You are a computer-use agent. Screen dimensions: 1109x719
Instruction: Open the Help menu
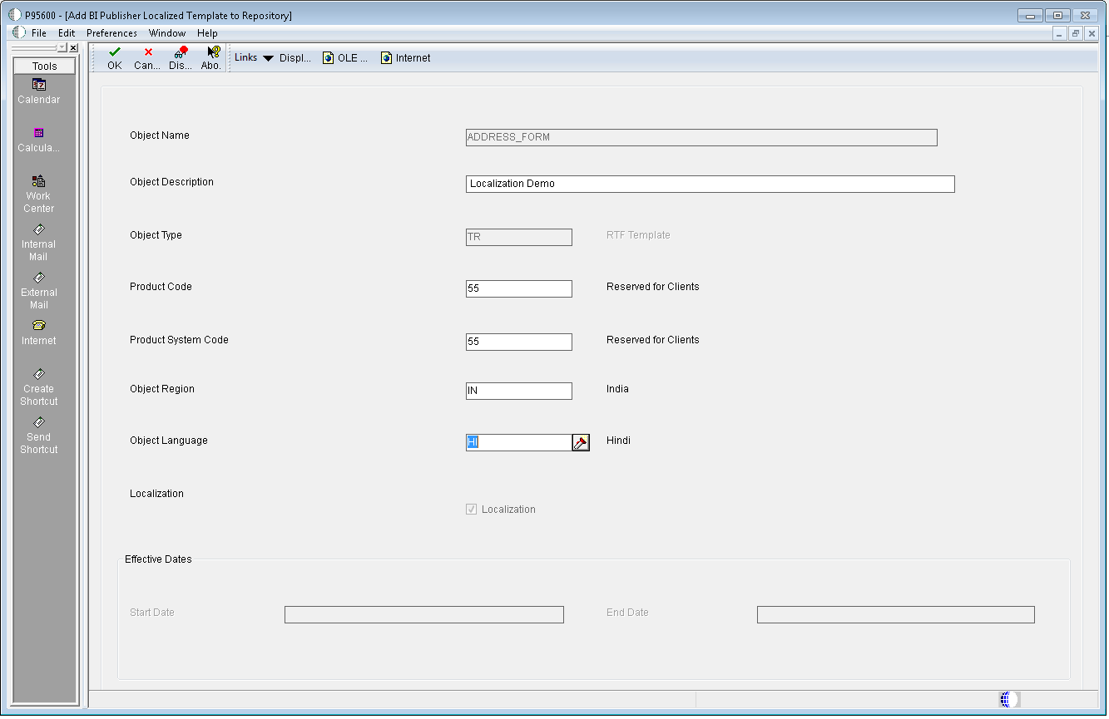(x=207, y=33)
